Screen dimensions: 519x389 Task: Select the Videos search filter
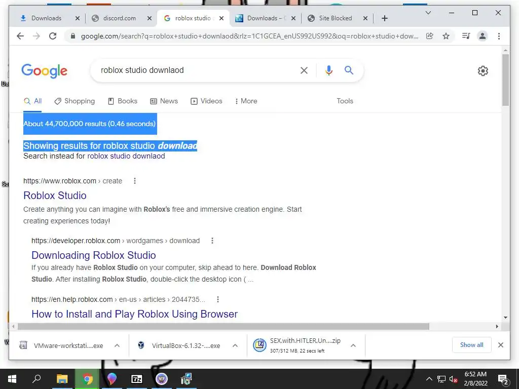(x=206, y=101)
